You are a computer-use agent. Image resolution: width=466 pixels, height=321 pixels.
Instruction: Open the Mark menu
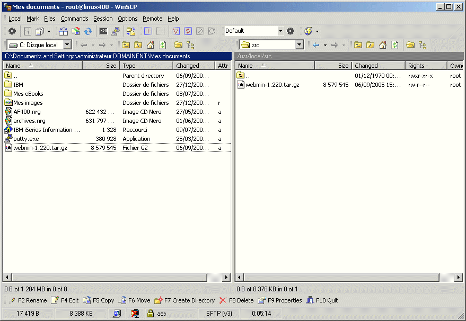click(33, 19)
